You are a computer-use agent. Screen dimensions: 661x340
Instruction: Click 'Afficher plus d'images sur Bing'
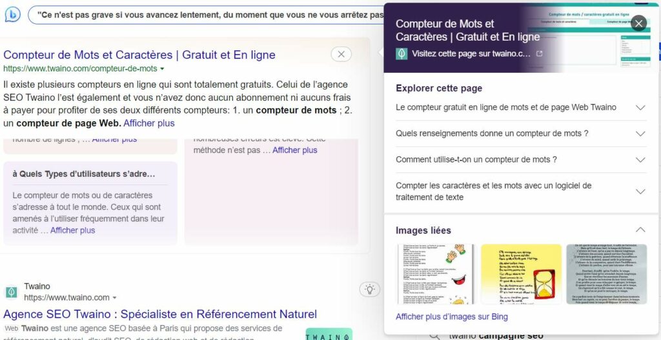(x=451, y=316)
